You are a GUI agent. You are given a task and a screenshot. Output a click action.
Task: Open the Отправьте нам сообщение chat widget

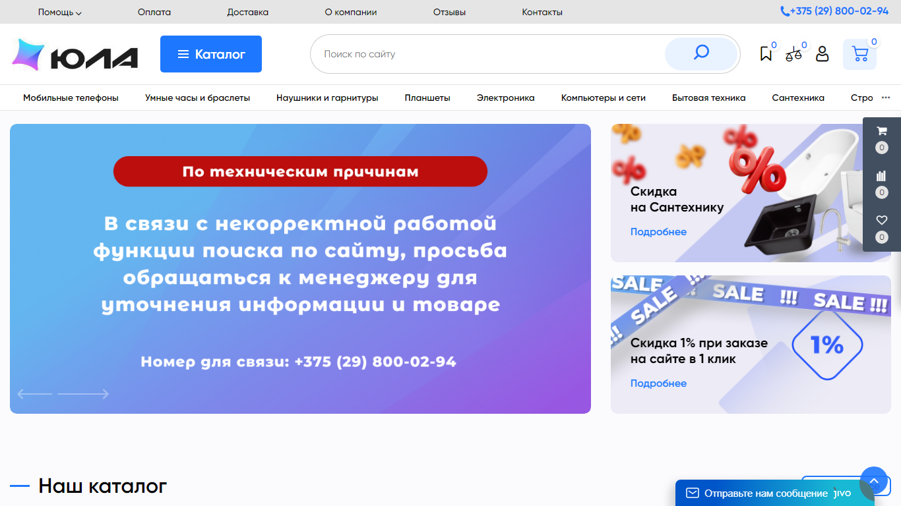click(x=774, y=493)
